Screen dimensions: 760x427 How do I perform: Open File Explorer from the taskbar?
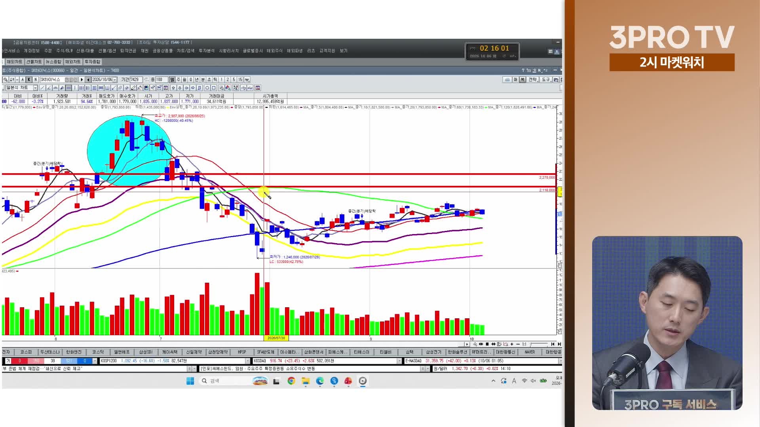[306, 381]
